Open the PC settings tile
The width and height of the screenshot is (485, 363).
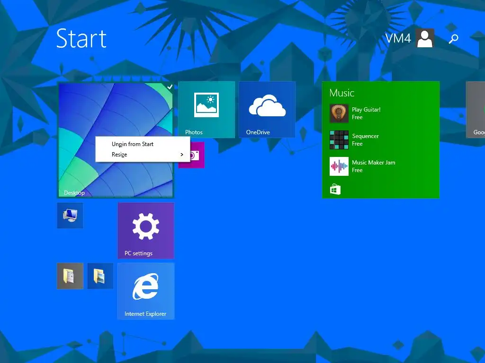coord(146,231)
